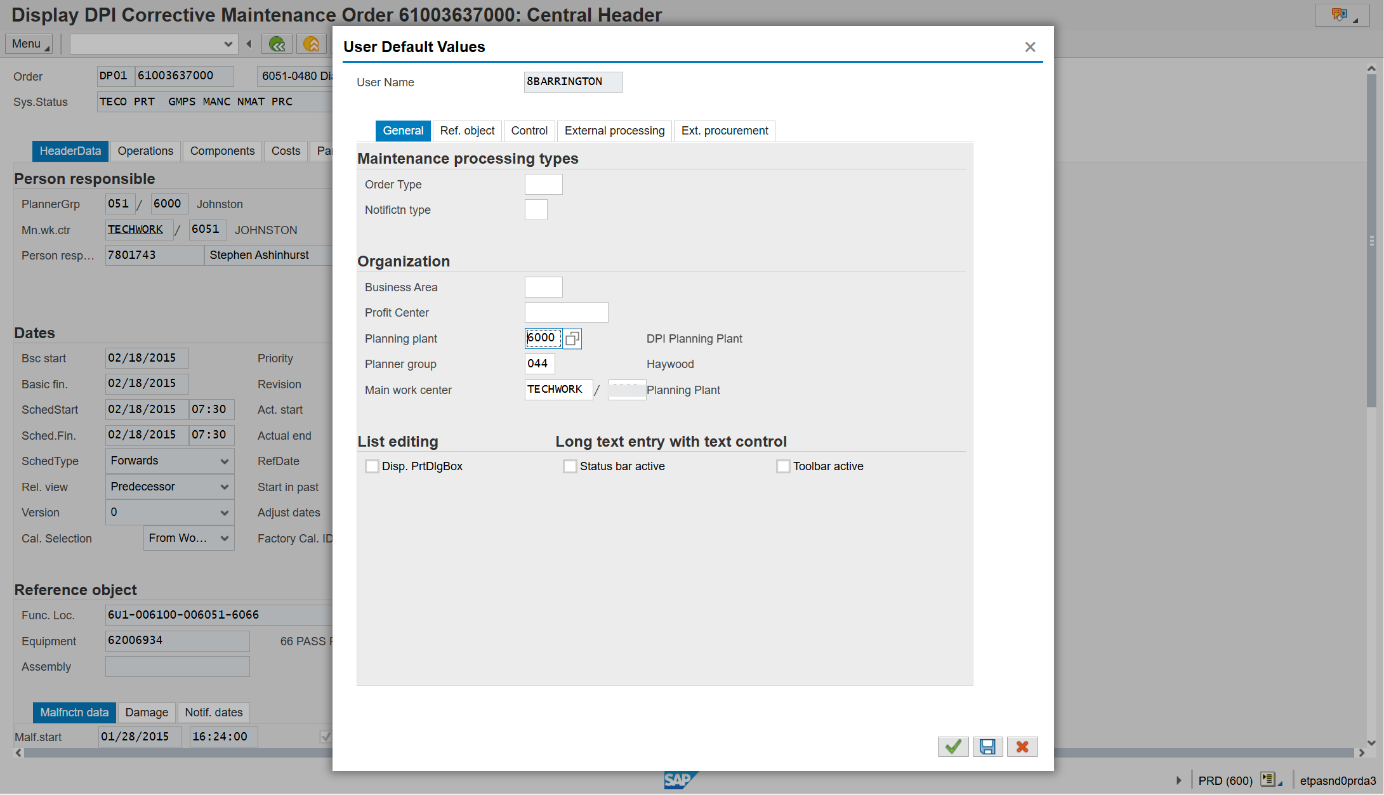Open the Control tab
Viewport: 1384px width, 795px height.
[529, 131]
